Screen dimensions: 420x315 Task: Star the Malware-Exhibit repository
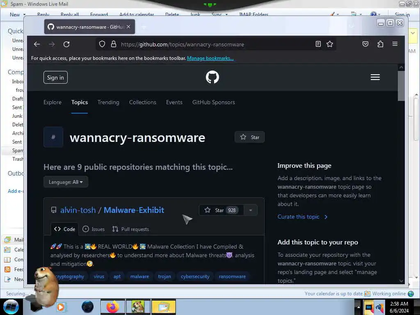[221, 210]
